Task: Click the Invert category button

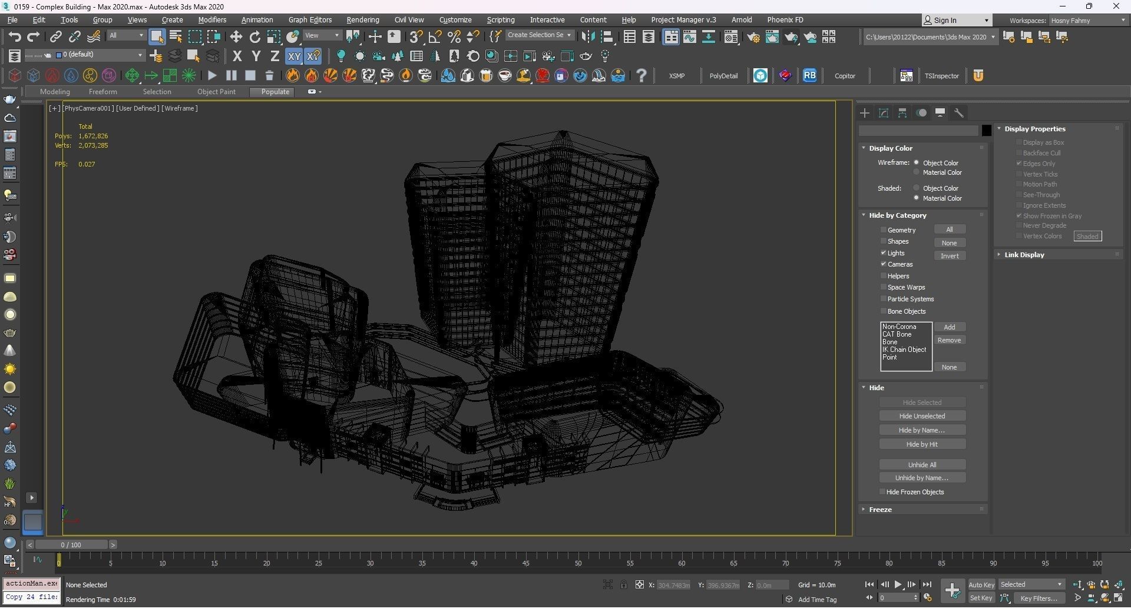Action: click(x=949, y=256)
